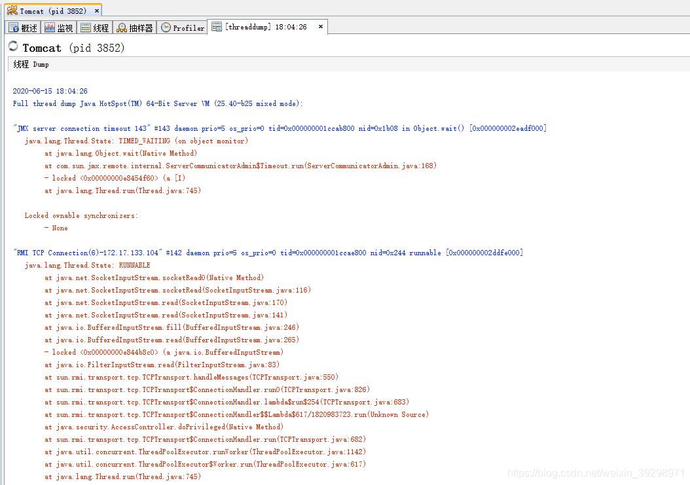Screen dimensions: 690x485
Task: Click the Profiler clock icon
Action: (166, 27)
